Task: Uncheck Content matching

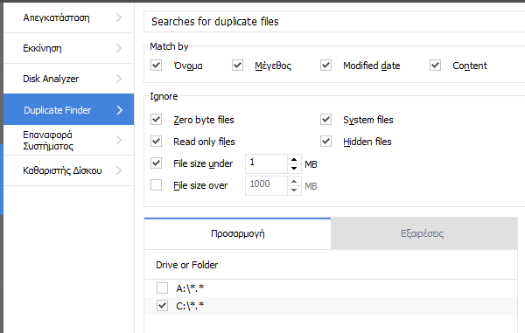Action: click(435, 66)
